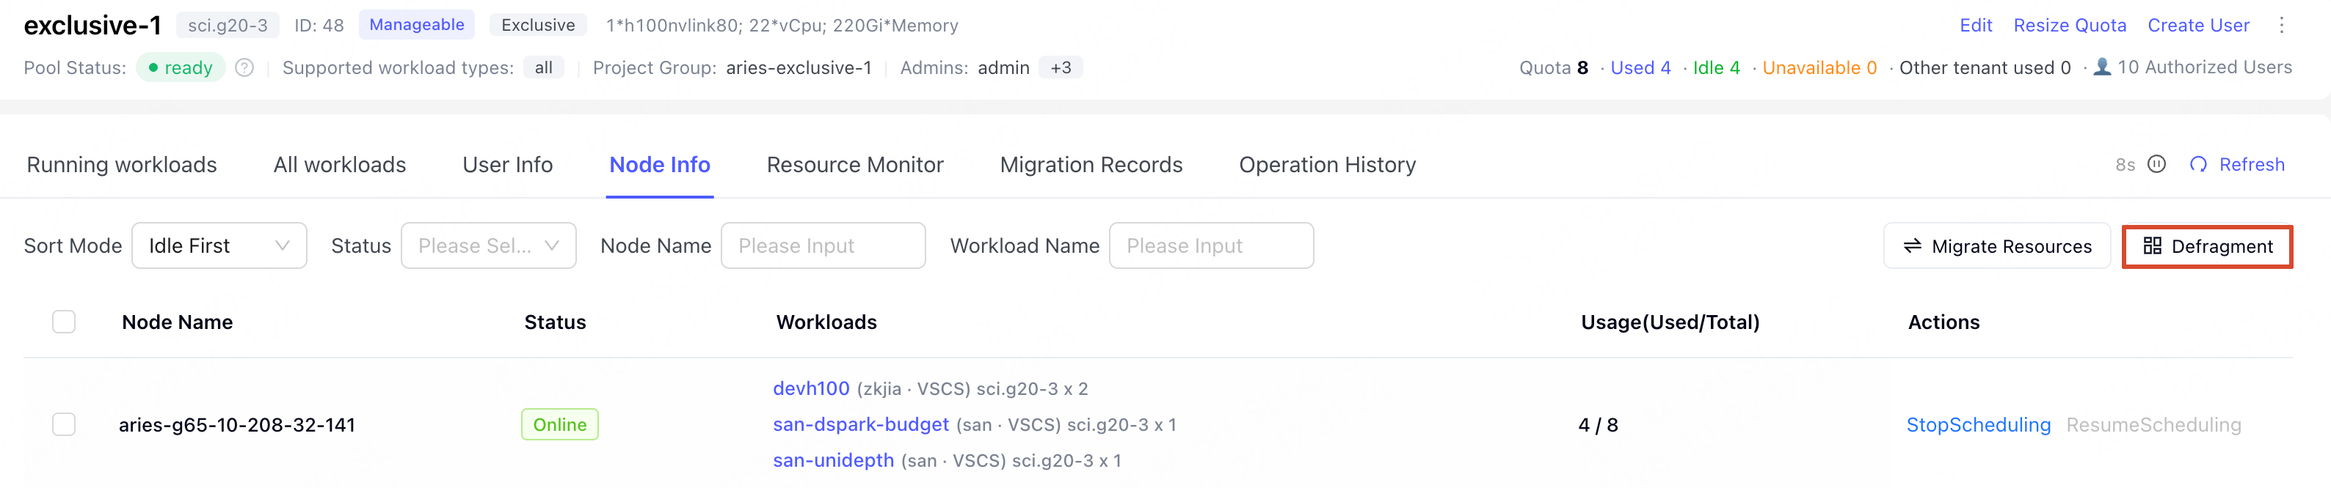Open Resize Quota

click(2070, 26)
